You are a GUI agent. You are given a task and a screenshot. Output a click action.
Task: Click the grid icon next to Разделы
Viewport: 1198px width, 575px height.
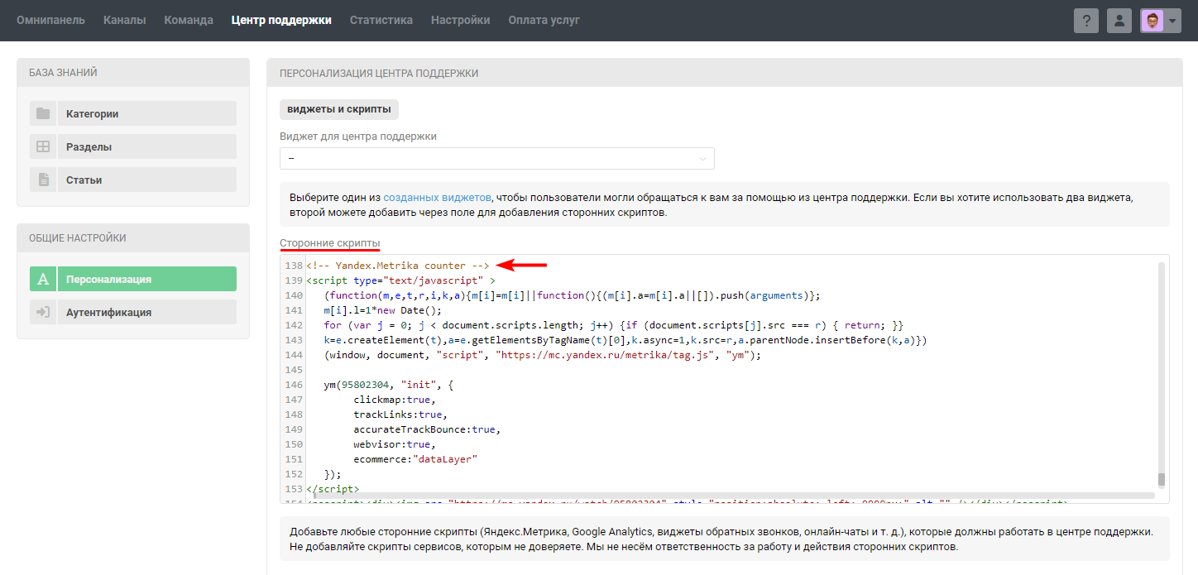pyautogui.click(x=43, y=146)
